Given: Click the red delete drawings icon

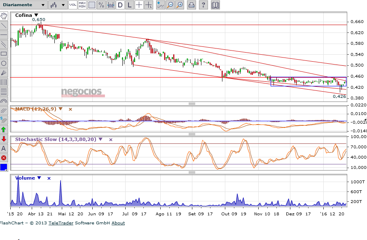Looking at the screenshot, I should click(x=4, y=158).
